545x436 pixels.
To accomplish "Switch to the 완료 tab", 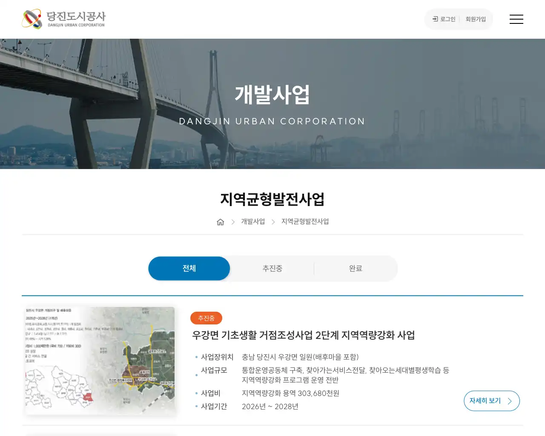I will pyautogui.click(x=356, y=268).
